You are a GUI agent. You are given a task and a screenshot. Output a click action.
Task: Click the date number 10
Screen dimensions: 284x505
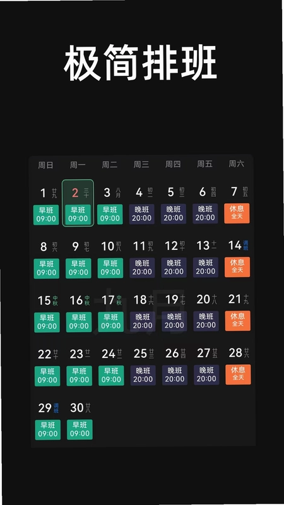coord(108,246)
